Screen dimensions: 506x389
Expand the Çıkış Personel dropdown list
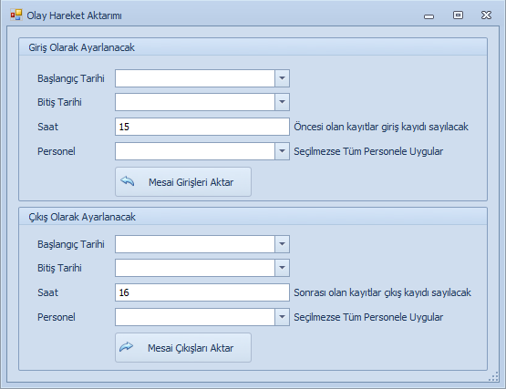tap(282, 317)
